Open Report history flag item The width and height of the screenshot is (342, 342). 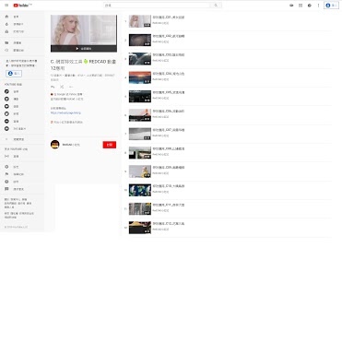pos(21,174)
